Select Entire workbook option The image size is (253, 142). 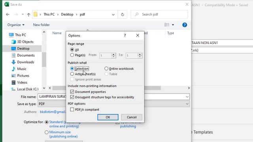pos(106,69)
